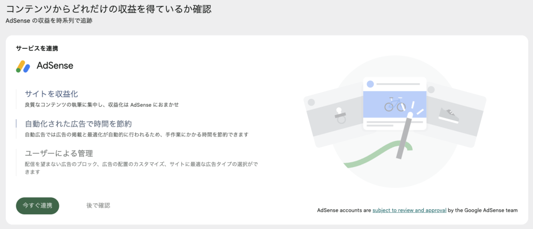Screen dimensions: 533x229
Task: Click the AdSense wordmark text
Action: (x=55, y=66)
